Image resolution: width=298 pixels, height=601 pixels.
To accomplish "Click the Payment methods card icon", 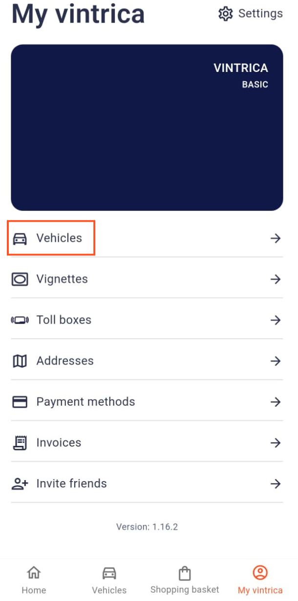I will pos(20,402).
